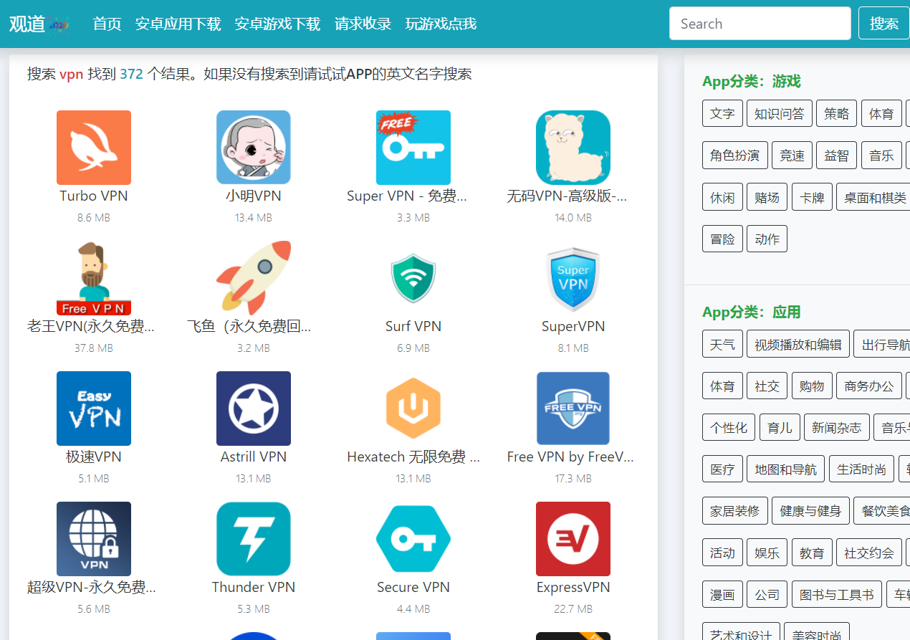Choose the 角色扮演 category tag
This screenshot has height=640, width=910.
[x=735, y=155]
